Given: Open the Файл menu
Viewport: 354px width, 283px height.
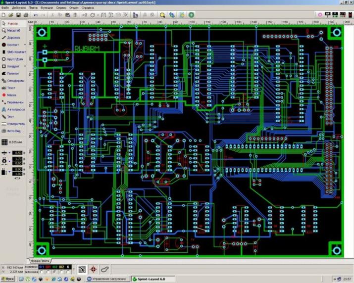Looking at the screenshot, I should (x=4, y=8).
